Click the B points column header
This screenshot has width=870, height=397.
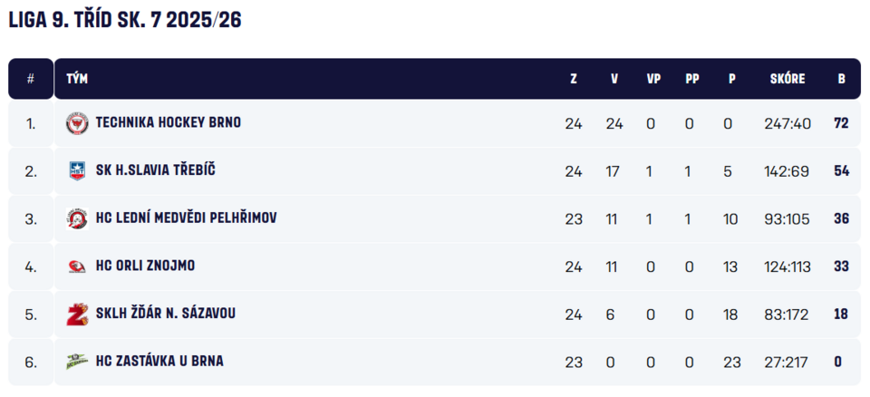tap(841, 79)
